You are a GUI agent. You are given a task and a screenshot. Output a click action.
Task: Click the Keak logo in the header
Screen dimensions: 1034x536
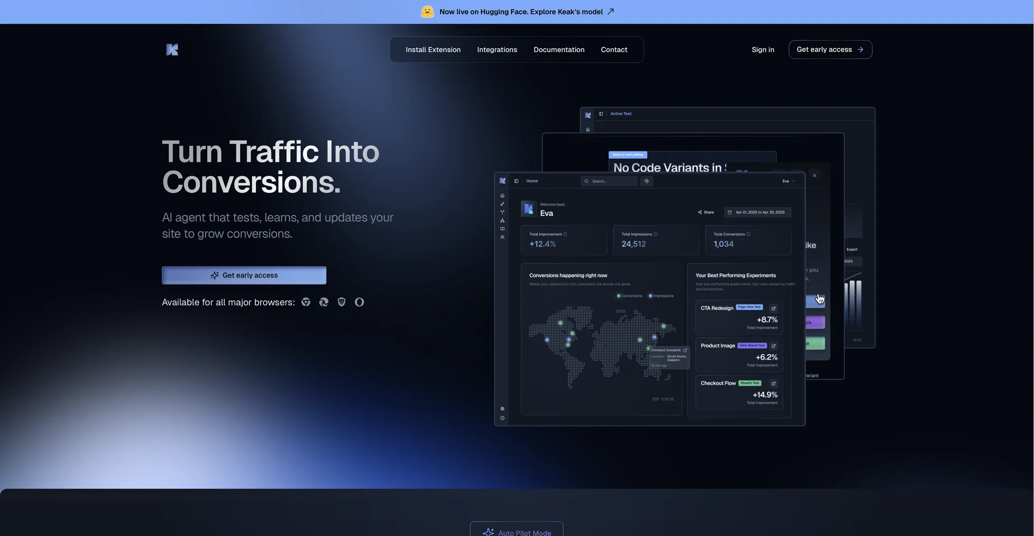click(172, 50)
